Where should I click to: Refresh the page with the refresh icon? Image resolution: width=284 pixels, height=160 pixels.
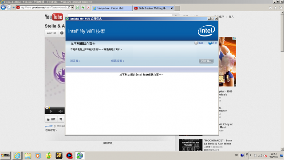tap(83, 8)
